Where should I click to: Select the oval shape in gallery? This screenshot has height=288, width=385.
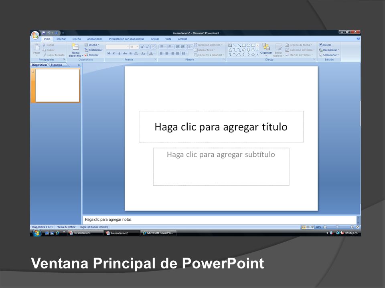(249, 45)
